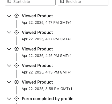The width and height of the screenshot is (112, 104).
Task: Expand the Form completed by profile chevron
Action: tap(9, 99)
